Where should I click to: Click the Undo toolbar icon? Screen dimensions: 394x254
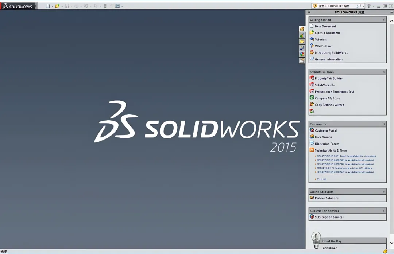click(x=86, y=6)
